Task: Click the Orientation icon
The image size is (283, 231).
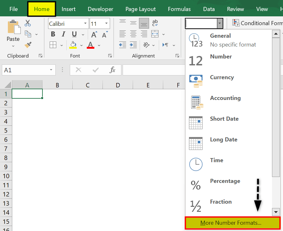Action: click(x=146, y=45)
